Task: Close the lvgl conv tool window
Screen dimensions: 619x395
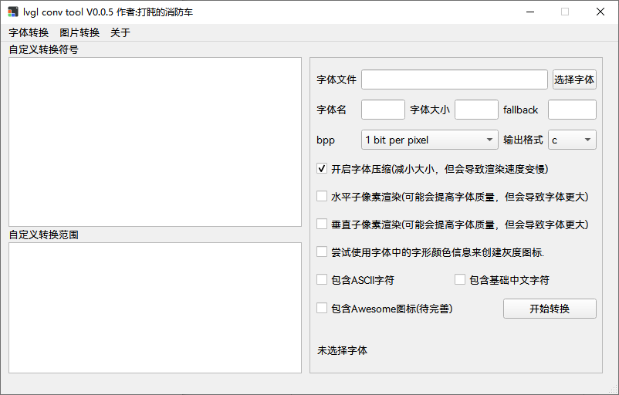Action: [x=600, y=12]
